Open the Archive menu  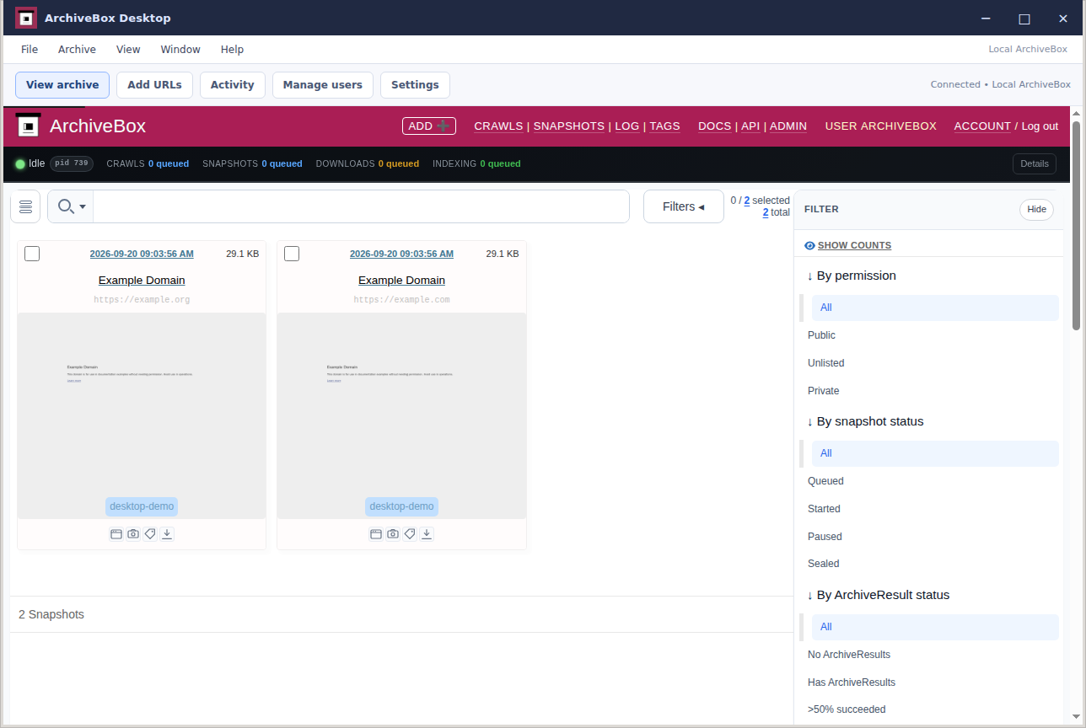click(x=77, y=50)
